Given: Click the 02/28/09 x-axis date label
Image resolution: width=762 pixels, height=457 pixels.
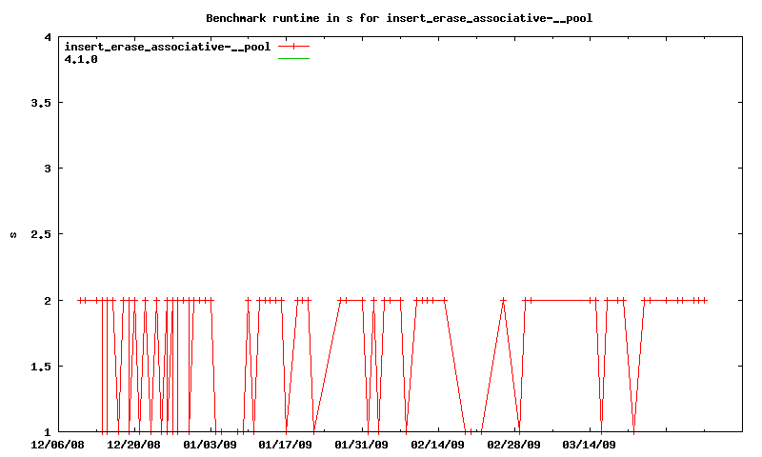Looking at the screenshot, I should (x=514, y=444).
